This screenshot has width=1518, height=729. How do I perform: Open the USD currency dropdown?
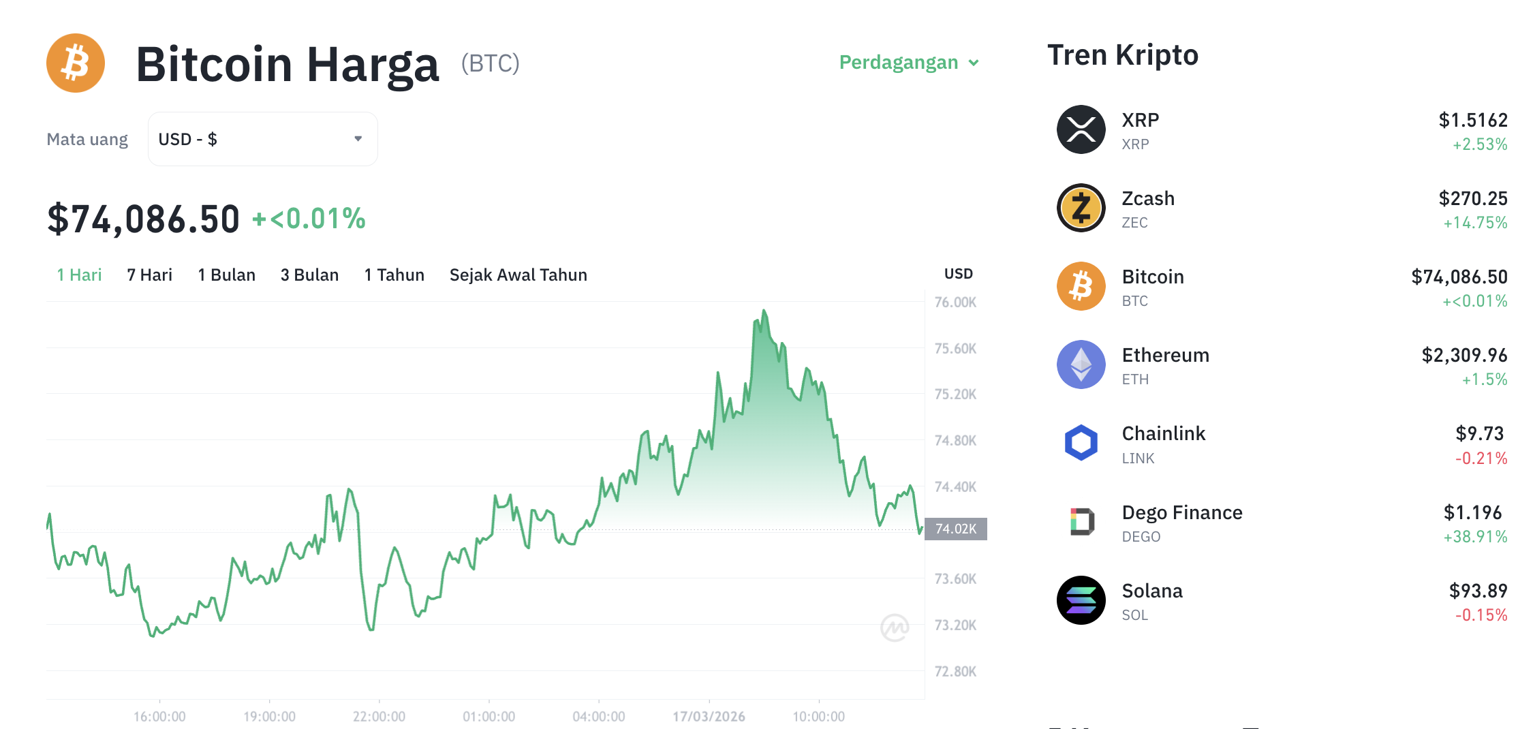pyautogui.click(x=262, y=139)
